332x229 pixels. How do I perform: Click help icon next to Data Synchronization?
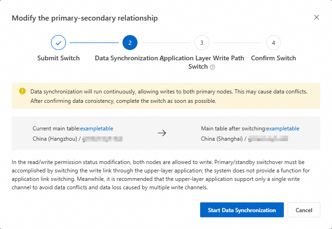(162, 59)
